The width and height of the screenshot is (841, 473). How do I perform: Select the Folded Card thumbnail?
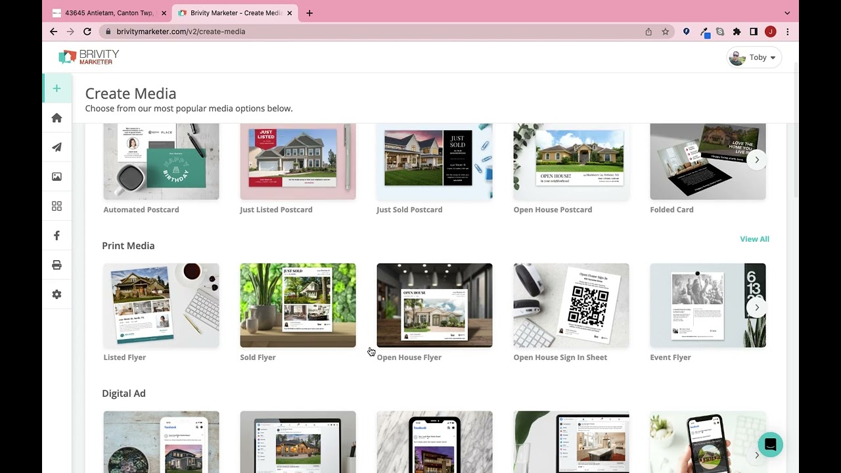pos(708,162)
